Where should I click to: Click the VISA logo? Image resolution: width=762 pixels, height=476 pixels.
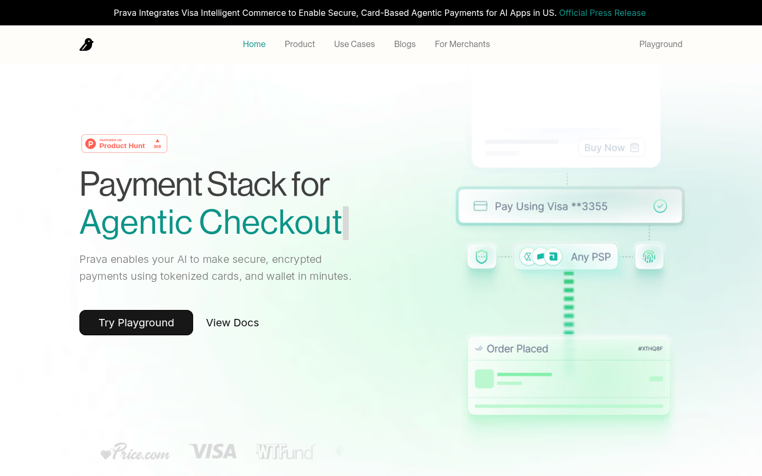pos(213,451)
